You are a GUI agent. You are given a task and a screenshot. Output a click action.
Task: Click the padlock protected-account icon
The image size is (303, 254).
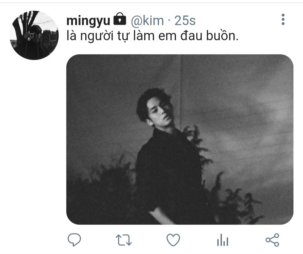click(x=120, y=19)
